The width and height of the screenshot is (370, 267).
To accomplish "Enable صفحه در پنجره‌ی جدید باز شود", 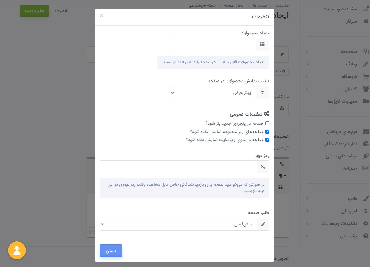I will [267, 123].
